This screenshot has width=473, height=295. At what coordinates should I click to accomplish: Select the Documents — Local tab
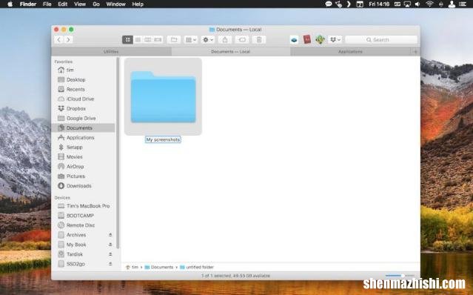(231, 52)
